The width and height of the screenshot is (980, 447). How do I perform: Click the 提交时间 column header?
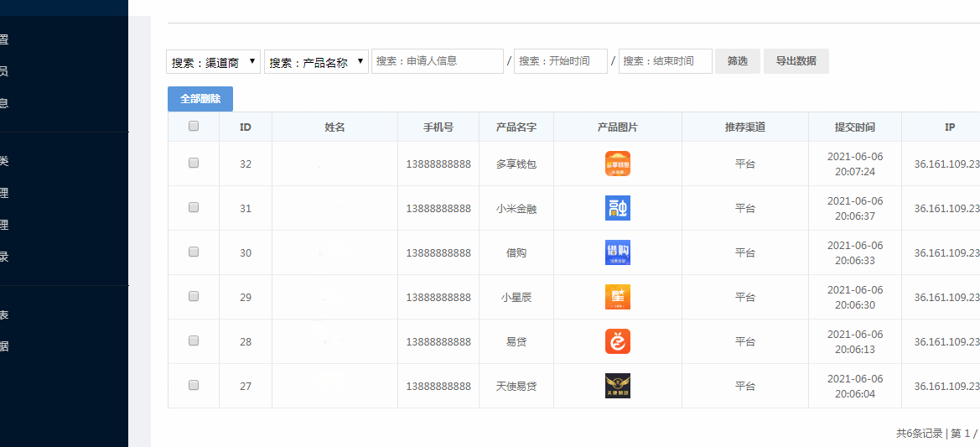click(x=854, y=127)
